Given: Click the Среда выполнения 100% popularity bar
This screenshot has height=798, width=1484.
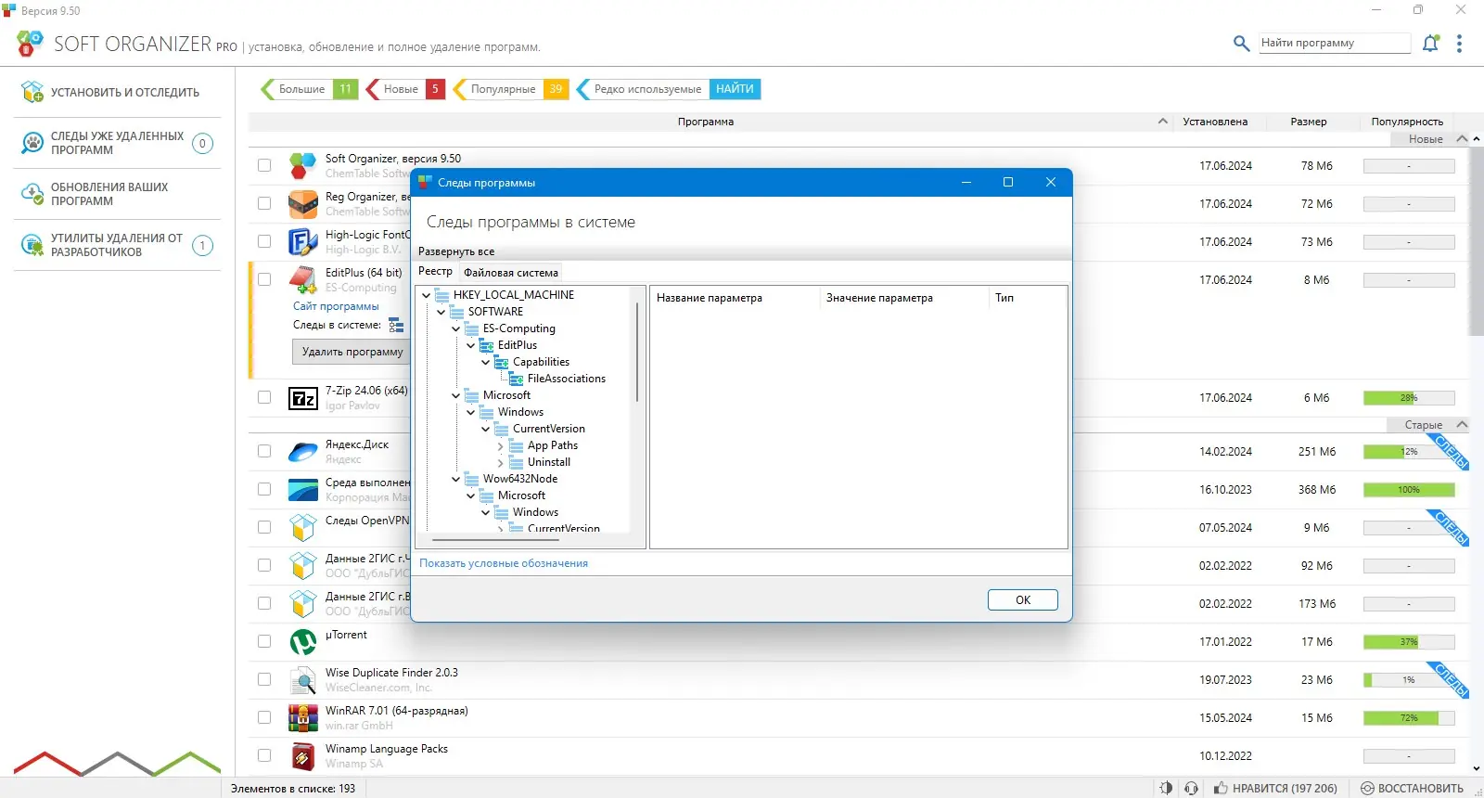Looking at the screenshot, I should pyautogui.click(x=1409, y=490).
